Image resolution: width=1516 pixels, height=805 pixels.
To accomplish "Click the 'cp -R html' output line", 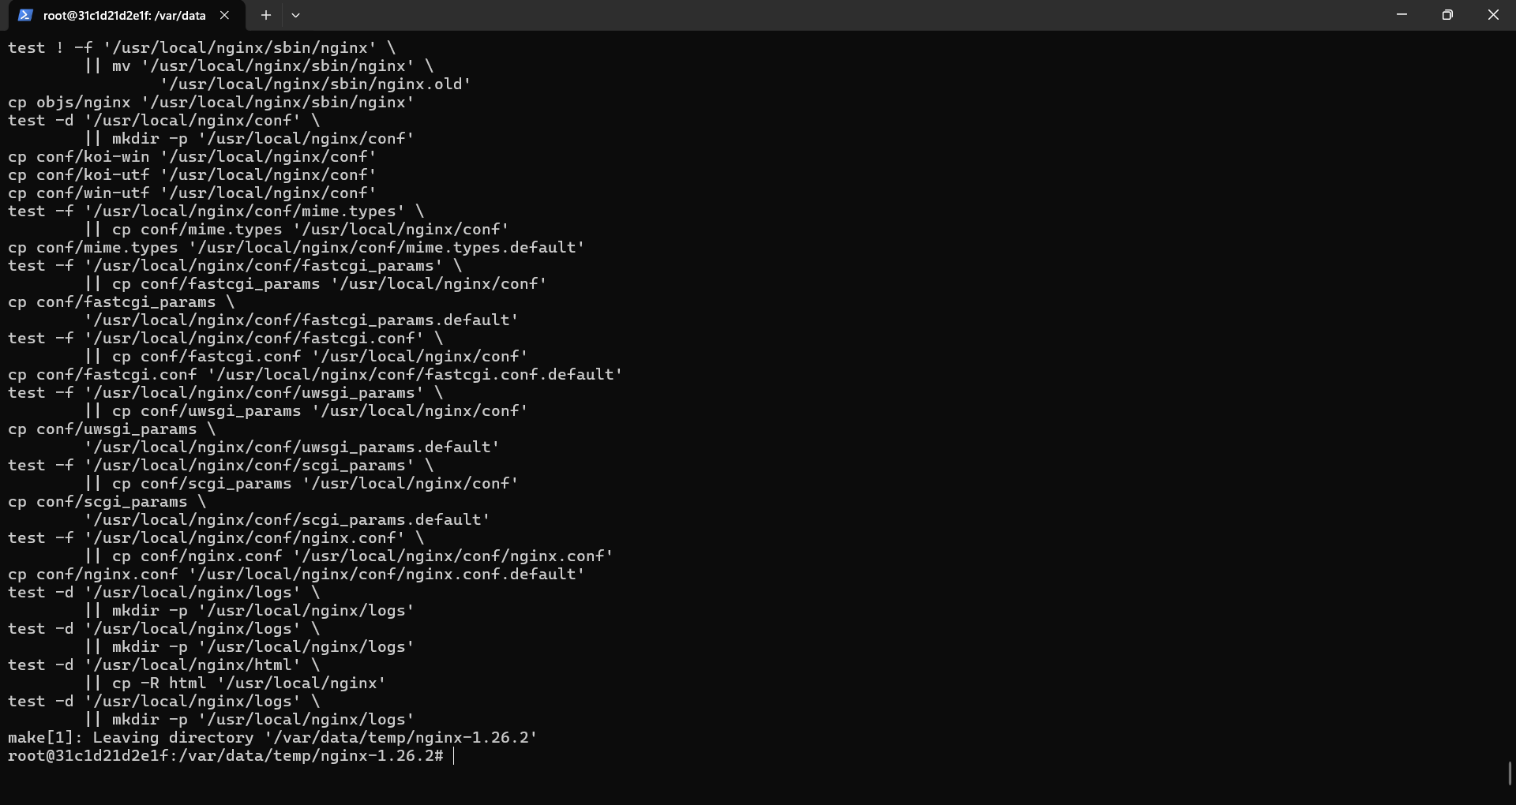I will [x=235, y=683].
